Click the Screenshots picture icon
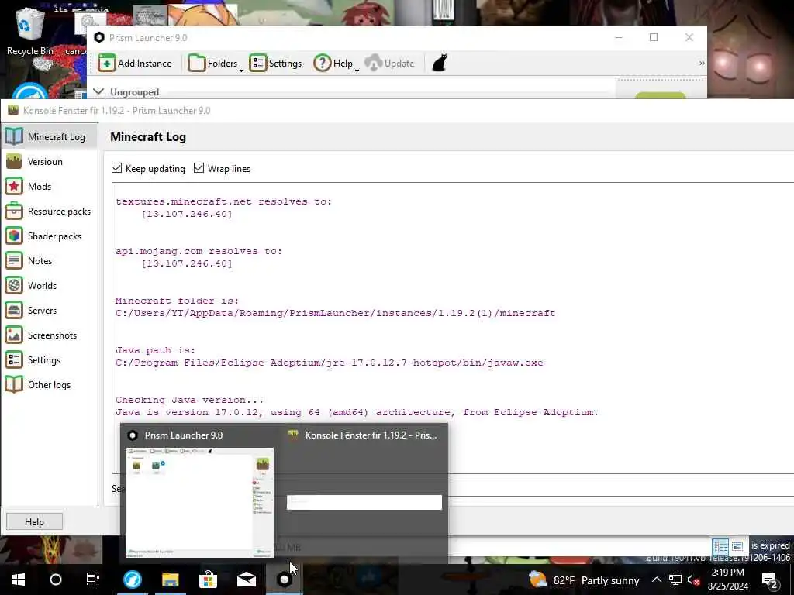The image size is (794, 595). click(14, 335)
